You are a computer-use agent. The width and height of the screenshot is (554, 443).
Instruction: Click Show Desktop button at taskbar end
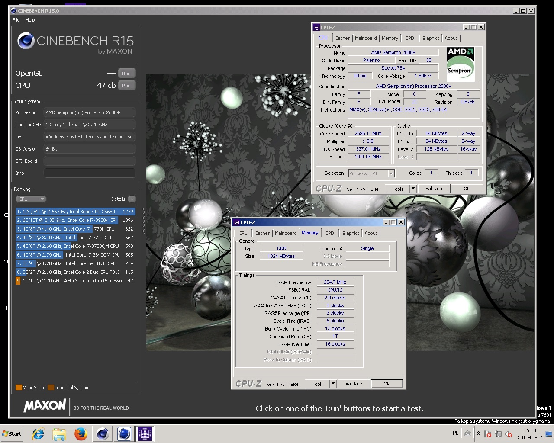[549, 433]
